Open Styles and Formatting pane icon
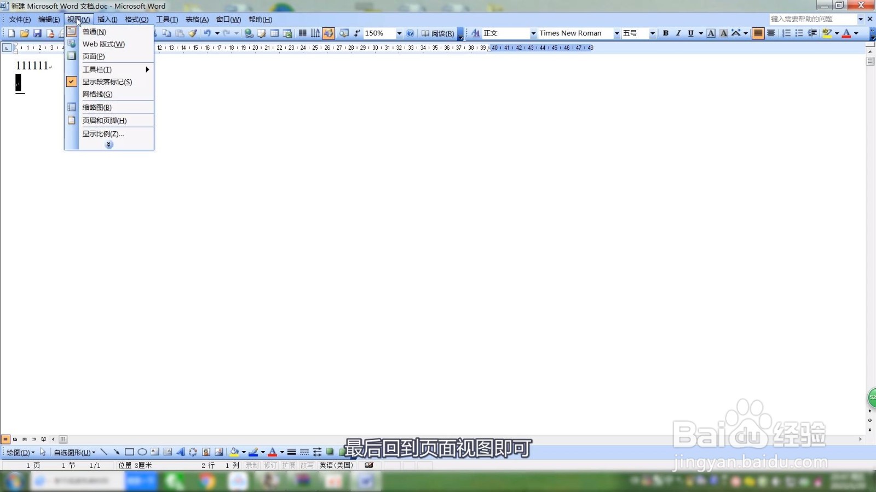The width and height of the screenshot is (876, 492). [x=475, y=33]
